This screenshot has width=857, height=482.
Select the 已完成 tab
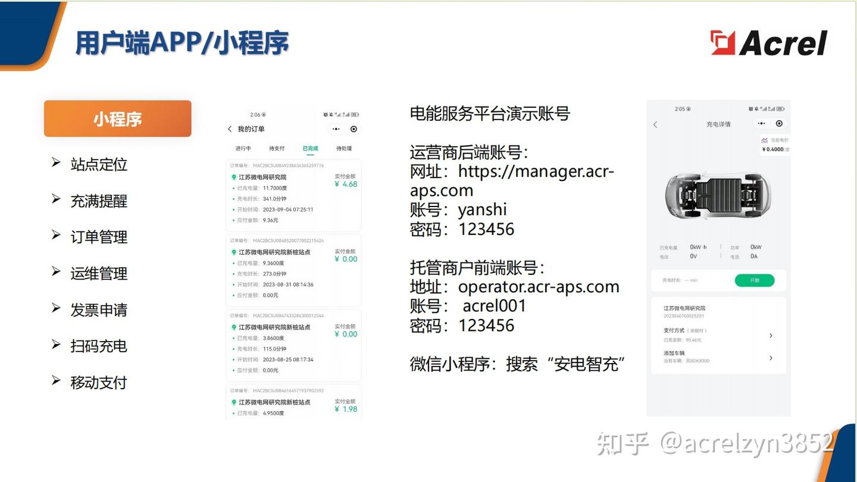click(310, 148)
